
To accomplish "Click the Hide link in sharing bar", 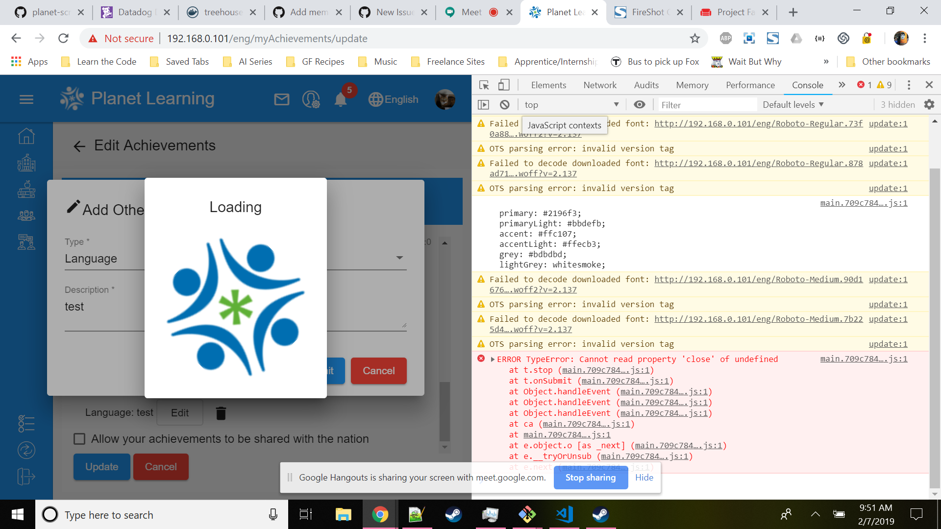I will click(x=644, y=478).
